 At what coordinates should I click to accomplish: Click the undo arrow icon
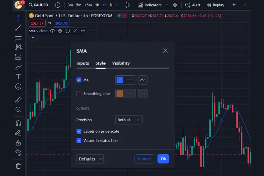(x=234, y=5)
